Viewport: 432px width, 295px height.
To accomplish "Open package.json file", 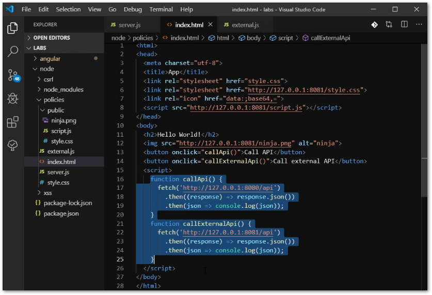I will 64,214.
